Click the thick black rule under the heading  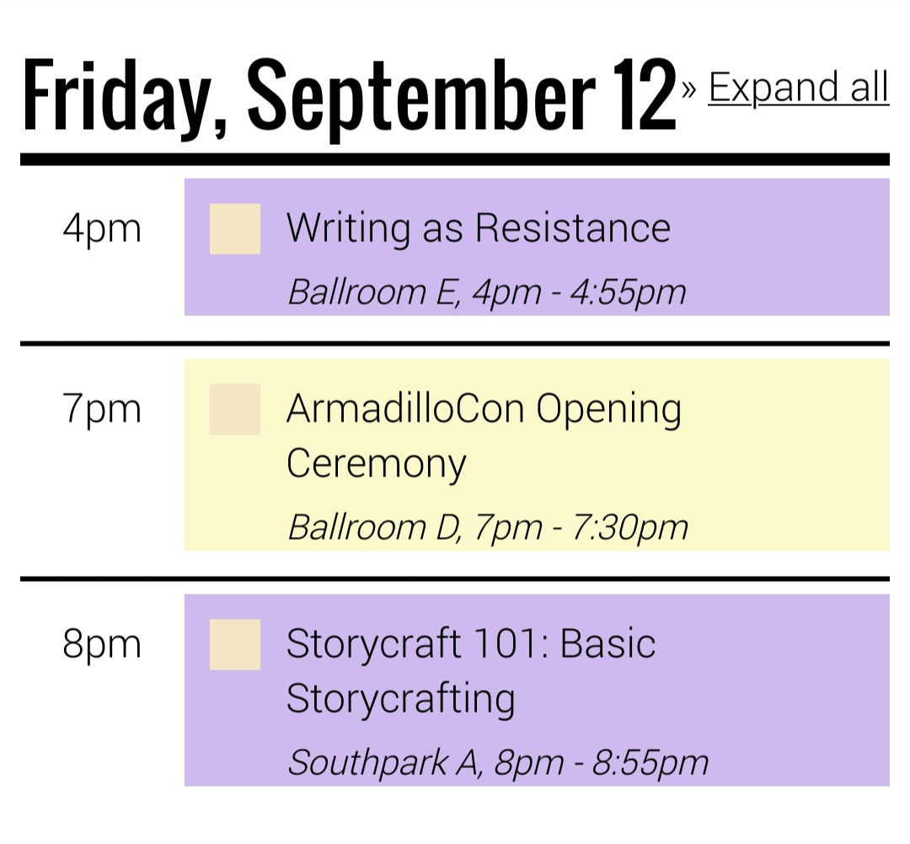[455, 159]
